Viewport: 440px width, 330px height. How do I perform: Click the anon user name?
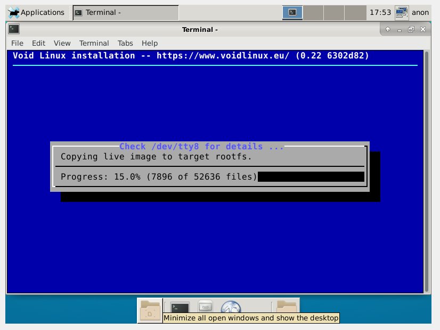pos(420,13)
